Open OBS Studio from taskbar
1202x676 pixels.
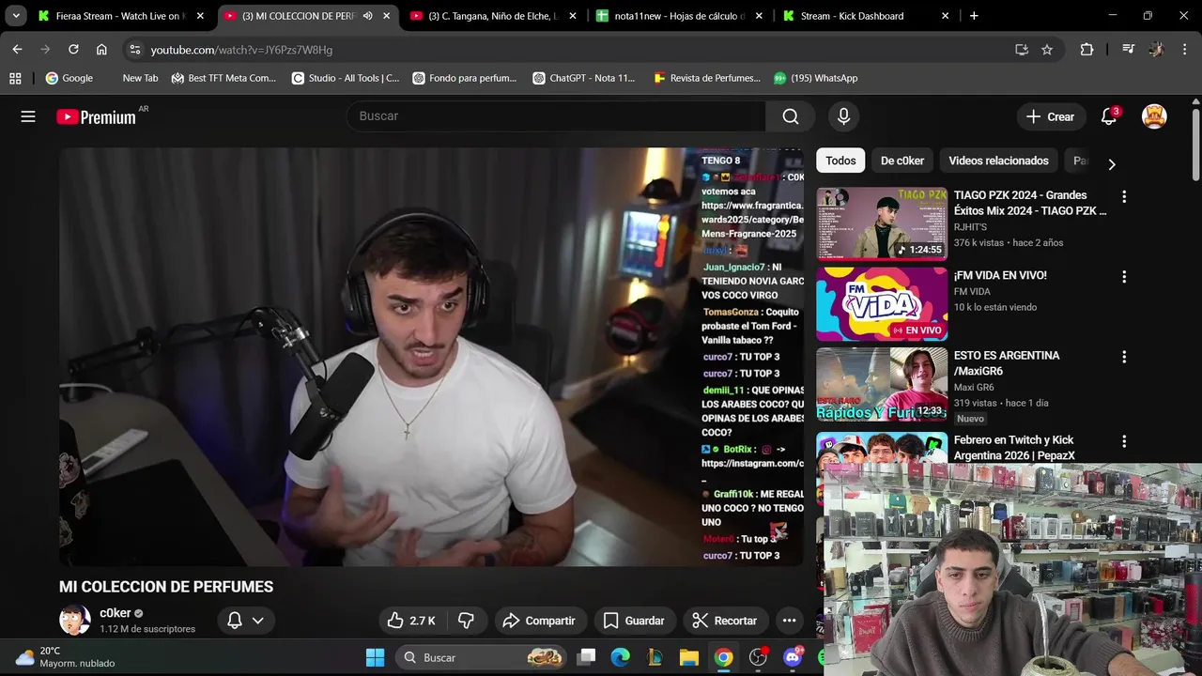click(758, 657)
